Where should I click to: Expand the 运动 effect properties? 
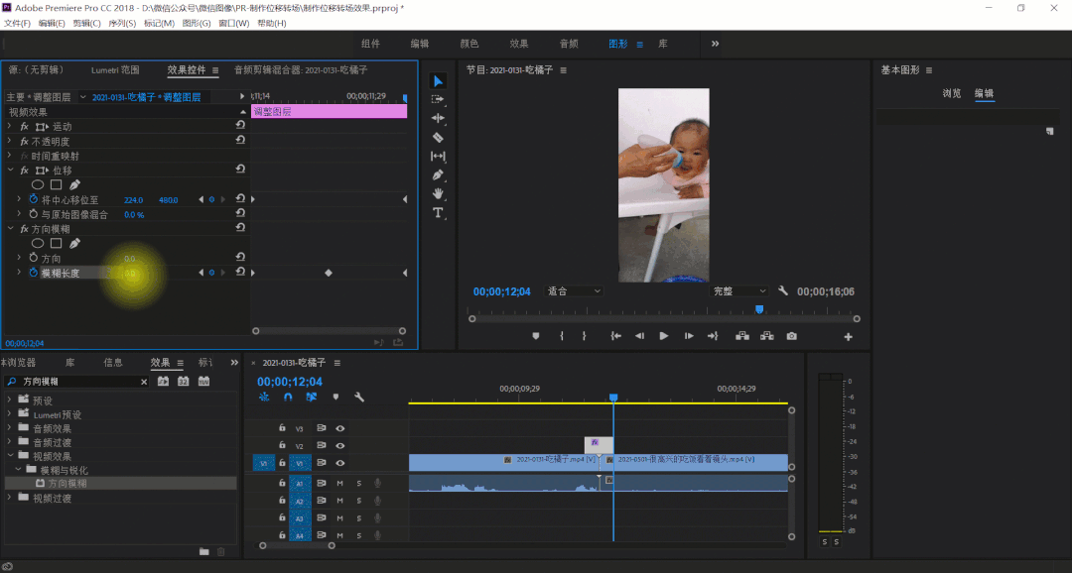pyautogui.click(x=10, y=126)
